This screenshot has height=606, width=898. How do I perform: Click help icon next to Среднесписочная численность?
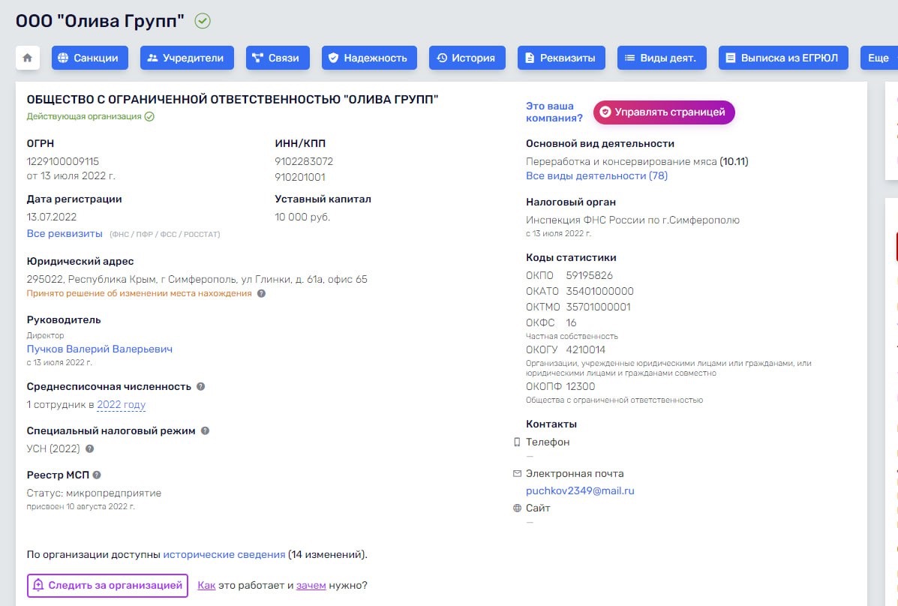tap(201, 387)
